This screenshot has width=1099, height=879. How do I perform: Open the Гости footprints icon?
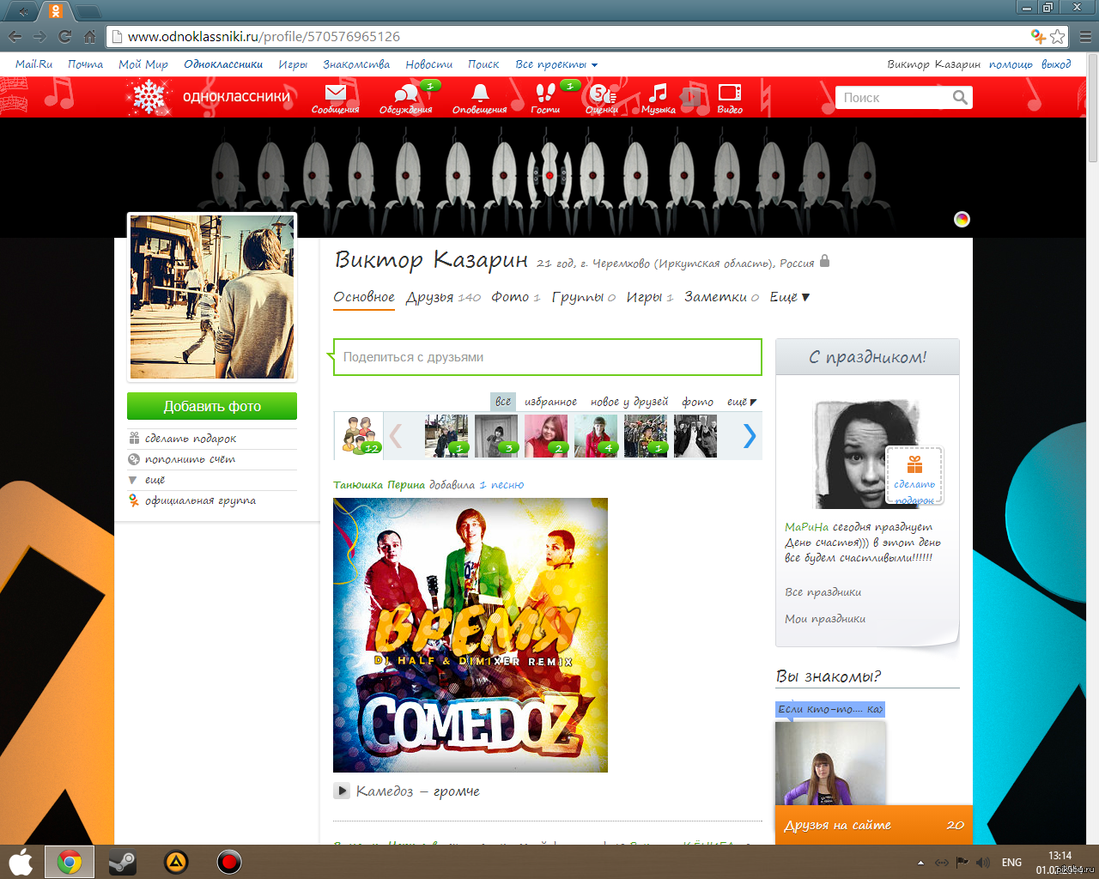(545, 93)
